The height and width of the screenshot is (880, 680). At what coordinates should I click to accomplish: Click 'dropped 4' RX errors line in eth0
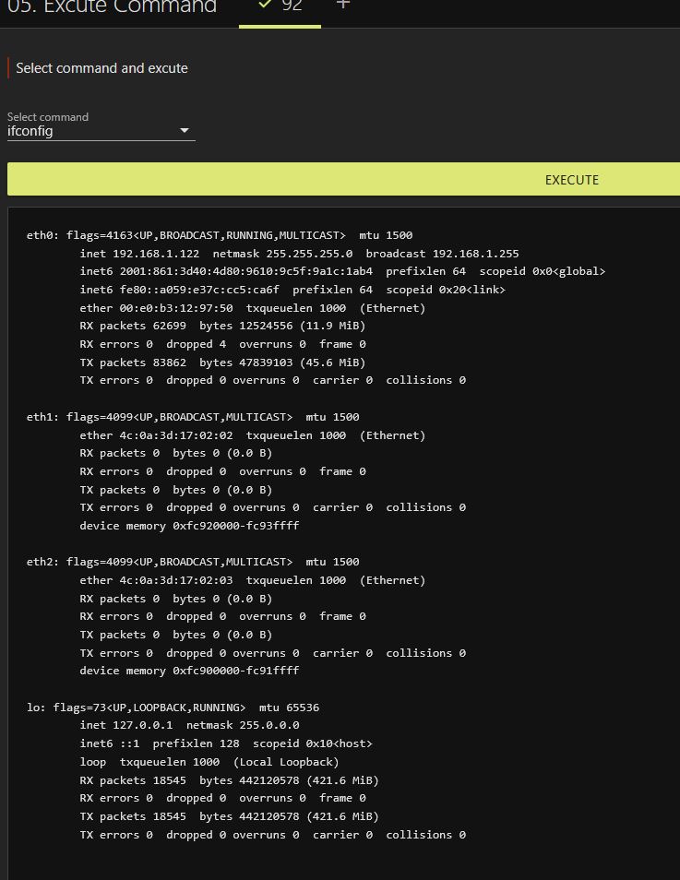point(222,344)
